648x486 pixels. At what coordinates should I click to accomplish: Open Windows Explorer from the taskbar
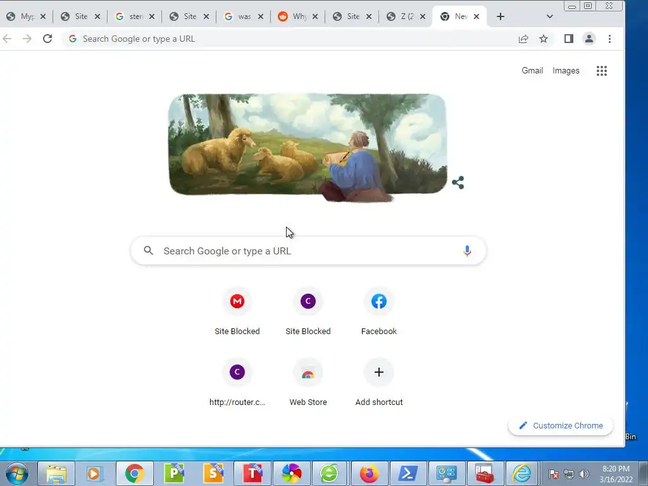(56, 473)
